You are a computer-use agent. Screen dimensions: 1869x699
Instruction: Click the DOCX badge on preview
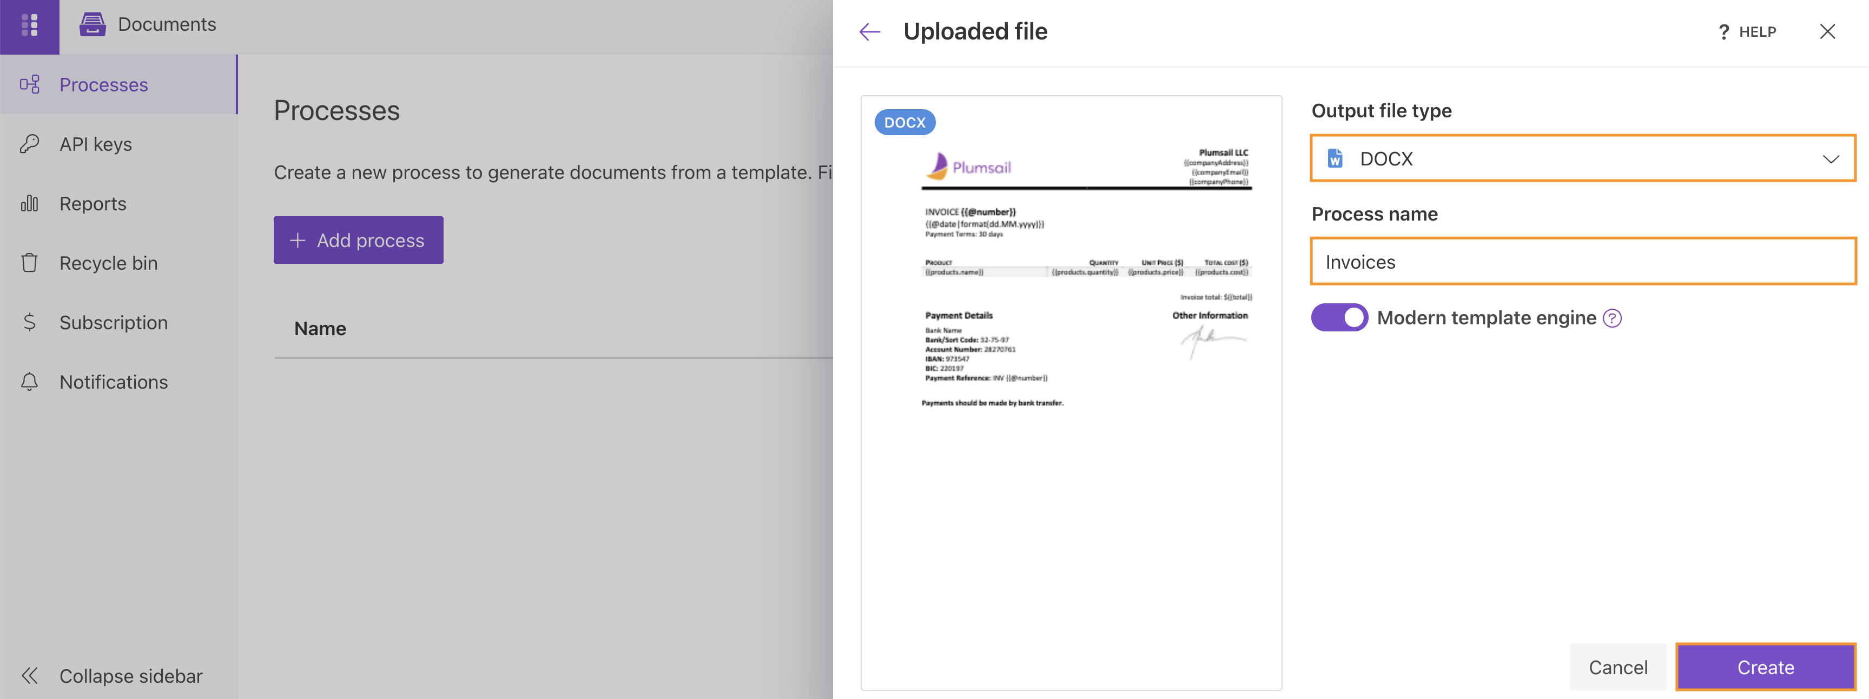(905, 123)
